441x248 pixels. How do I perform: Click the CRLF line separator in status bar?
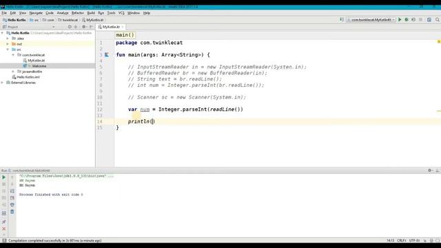point(401,240)
